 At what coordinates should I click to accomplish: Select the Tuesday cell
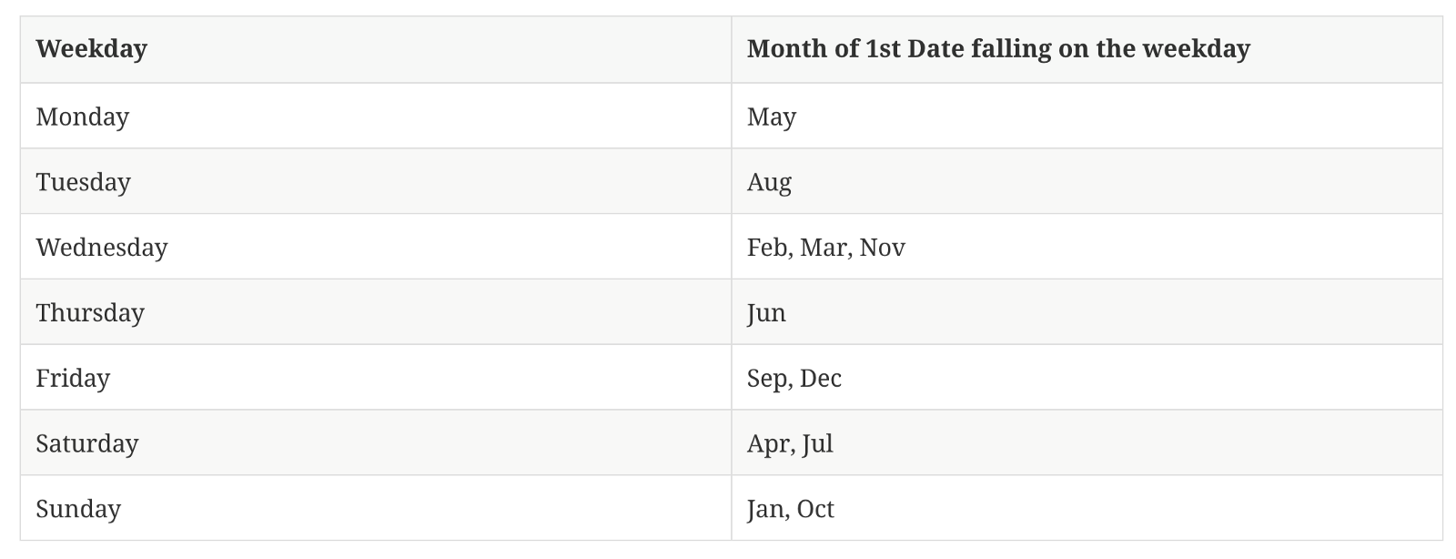click(x=84, y=182)
